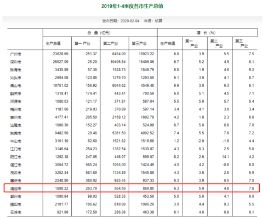
Task: Click the cell showing '1096.26'
Action: tap(147, 204)
